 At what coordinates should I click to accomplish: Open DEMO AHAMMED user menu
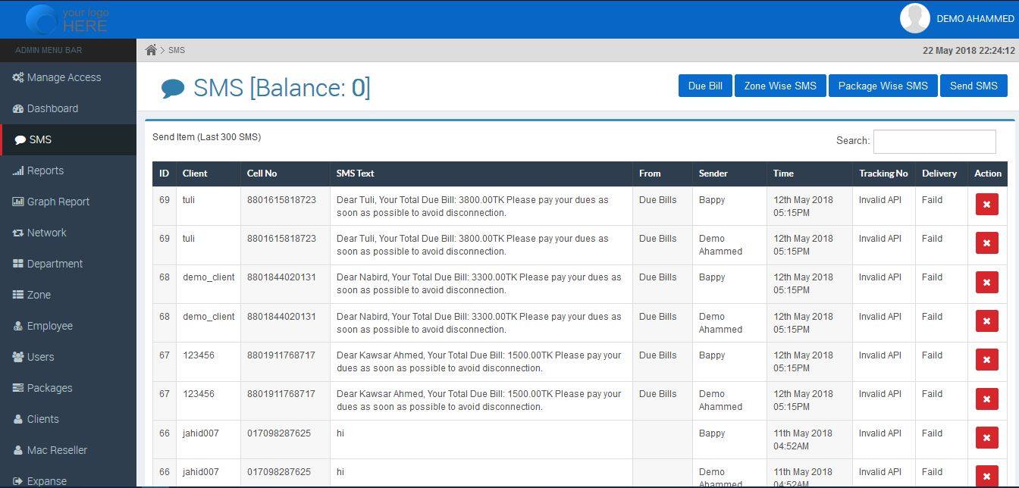pyautogui.click(x=975, y=19)
